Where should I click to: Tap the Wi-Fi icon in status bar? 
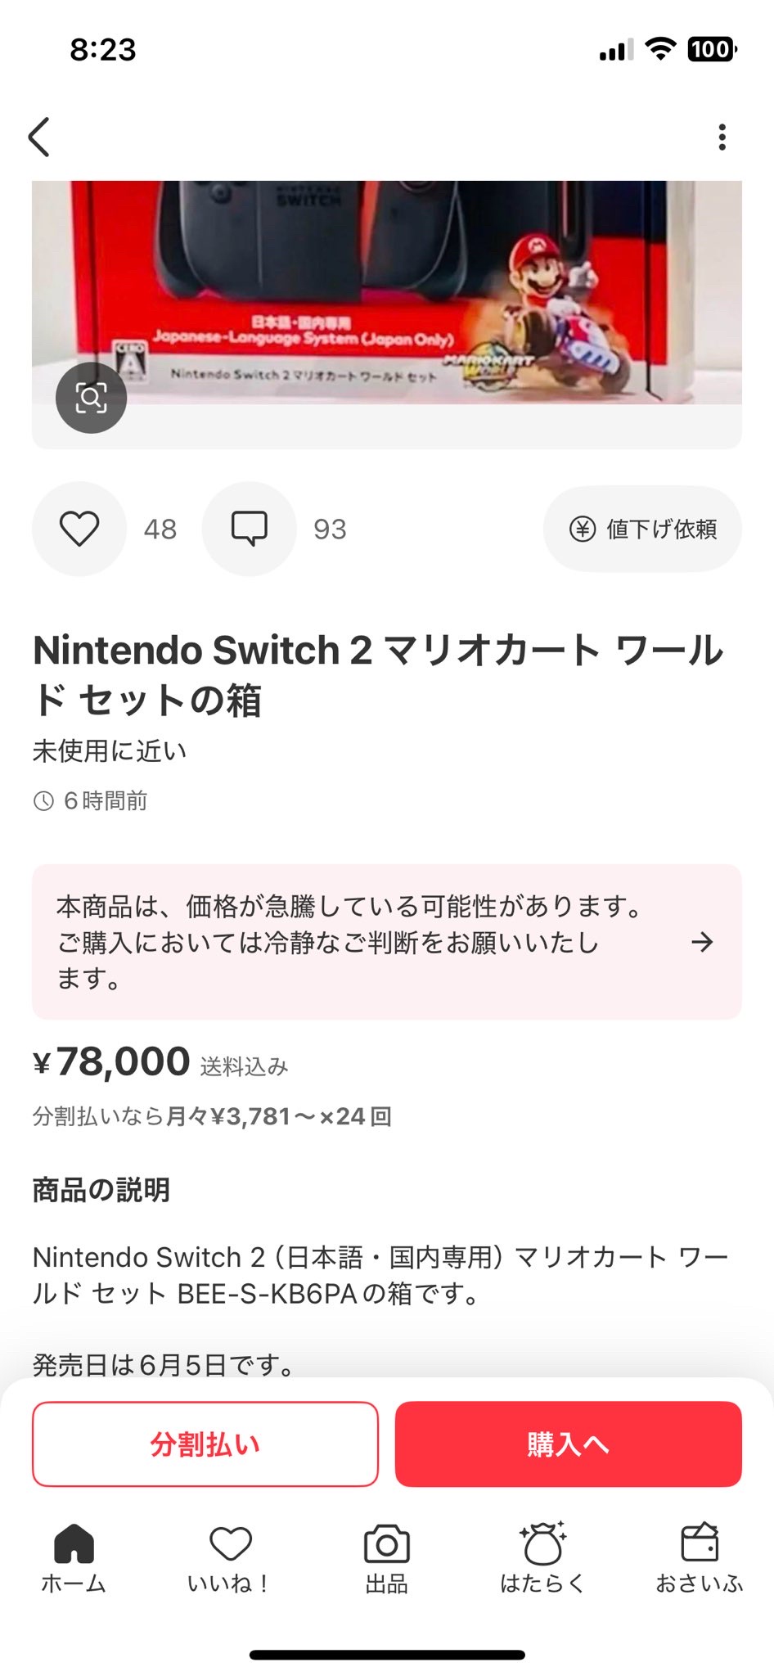point(659,49)
